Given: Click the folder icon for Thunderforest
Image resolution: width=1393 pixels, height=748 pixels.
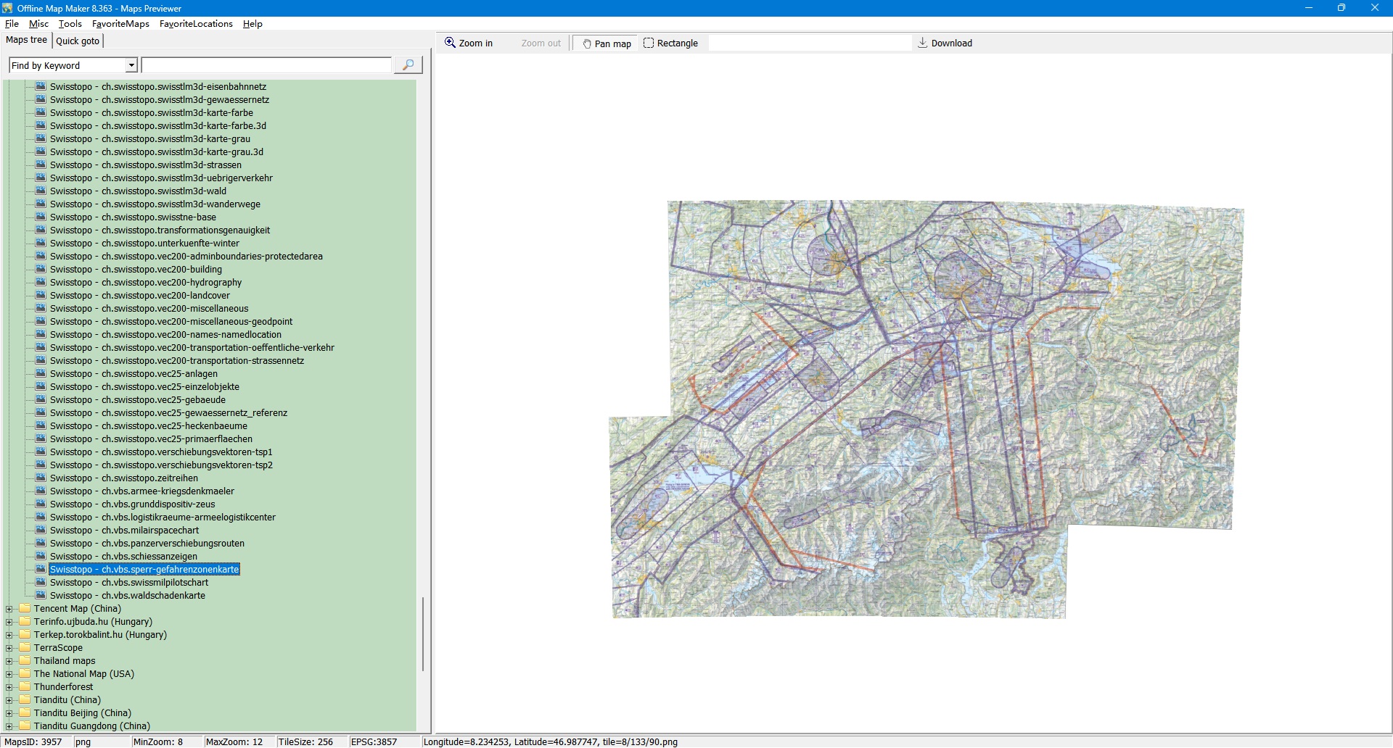Looking at the screenshot, I should pos(25,687).
